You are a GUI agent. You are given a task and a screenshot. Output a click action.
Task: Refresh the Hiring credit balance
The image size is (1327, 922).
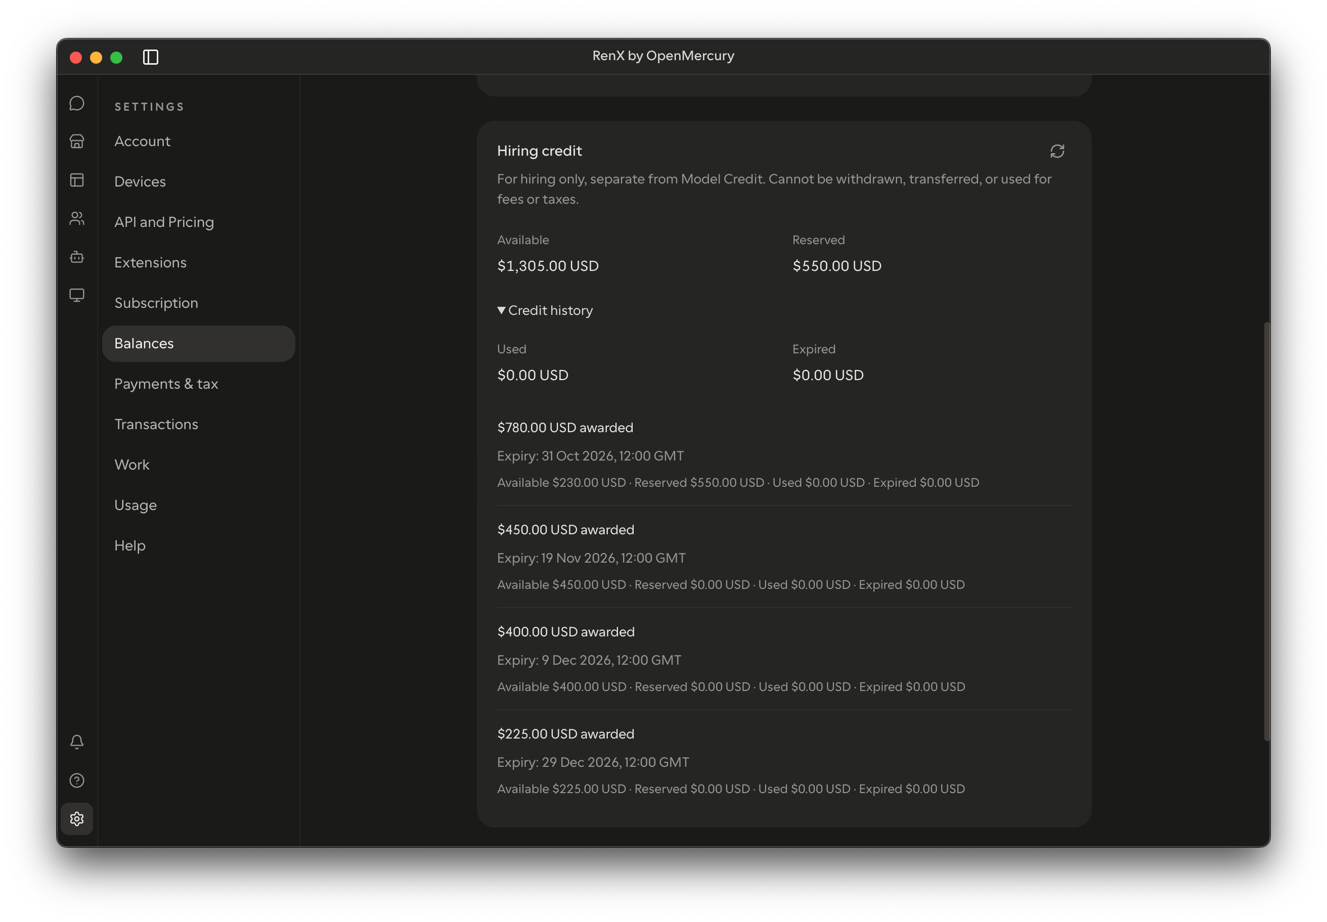pos(1056,151)
